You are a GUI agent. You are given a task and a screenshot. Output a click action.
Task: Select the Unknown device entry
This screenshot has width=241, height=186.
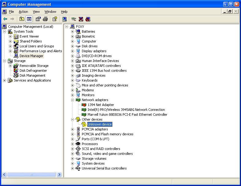click(100, 124)
